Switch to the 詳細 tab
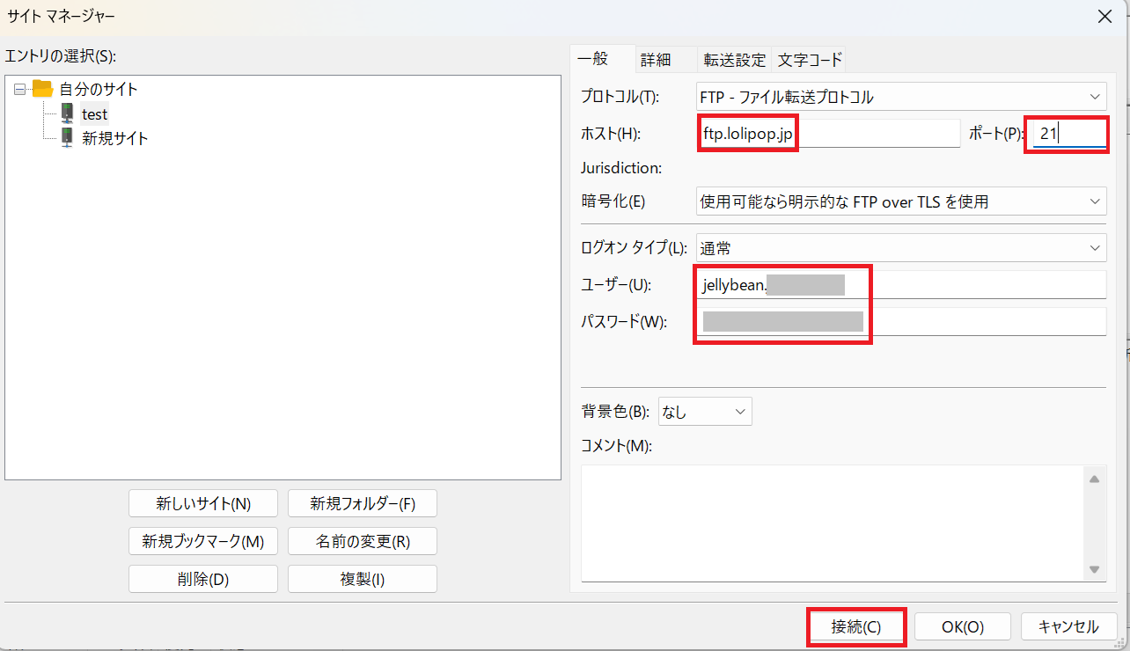This screenshot has height=651, width=1130. click(x=656, y=60)
